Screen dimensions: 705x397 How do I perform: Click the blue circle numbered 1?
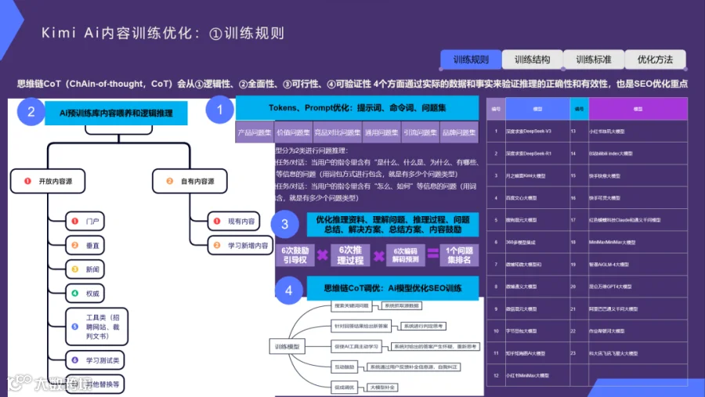click(x=220, y=110)
